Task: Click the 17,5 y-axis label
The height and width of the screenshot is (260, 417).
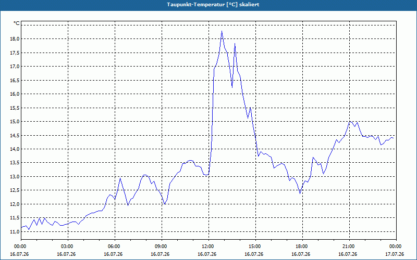Action: click(x=15, y=53)
